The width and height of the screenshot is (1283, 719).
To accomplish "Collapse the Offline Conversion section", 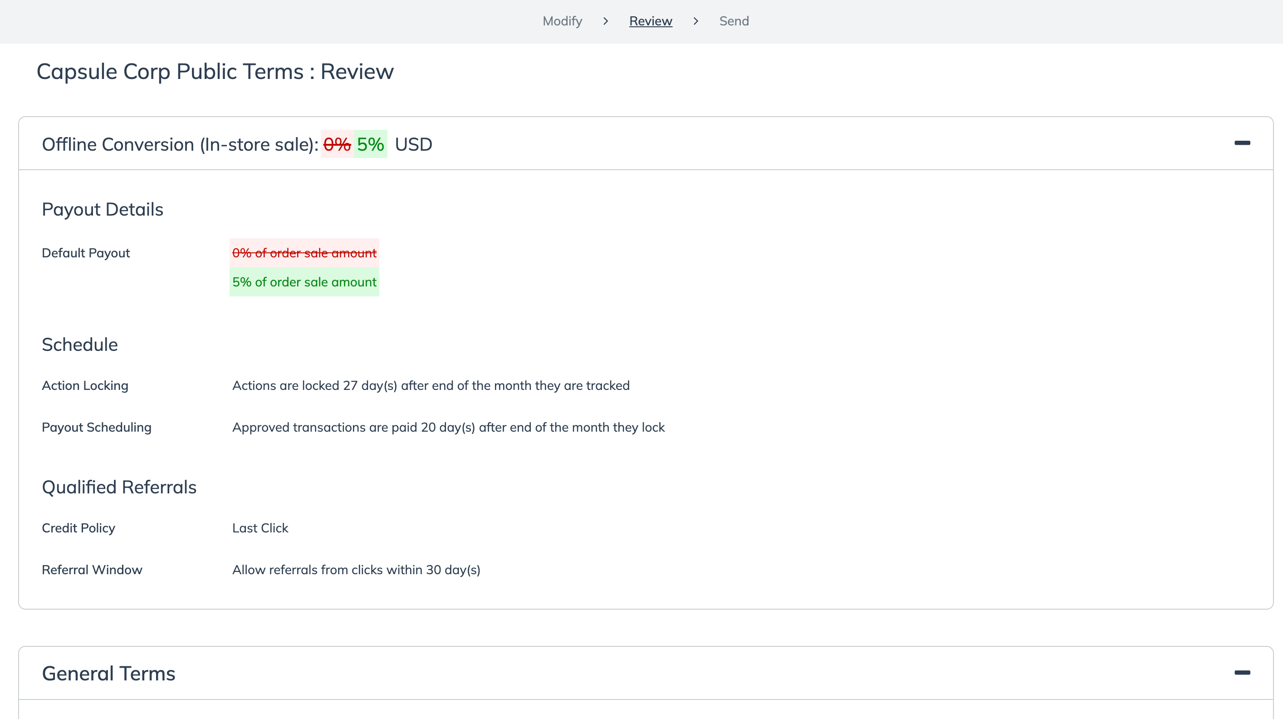I will (1242, 143).
